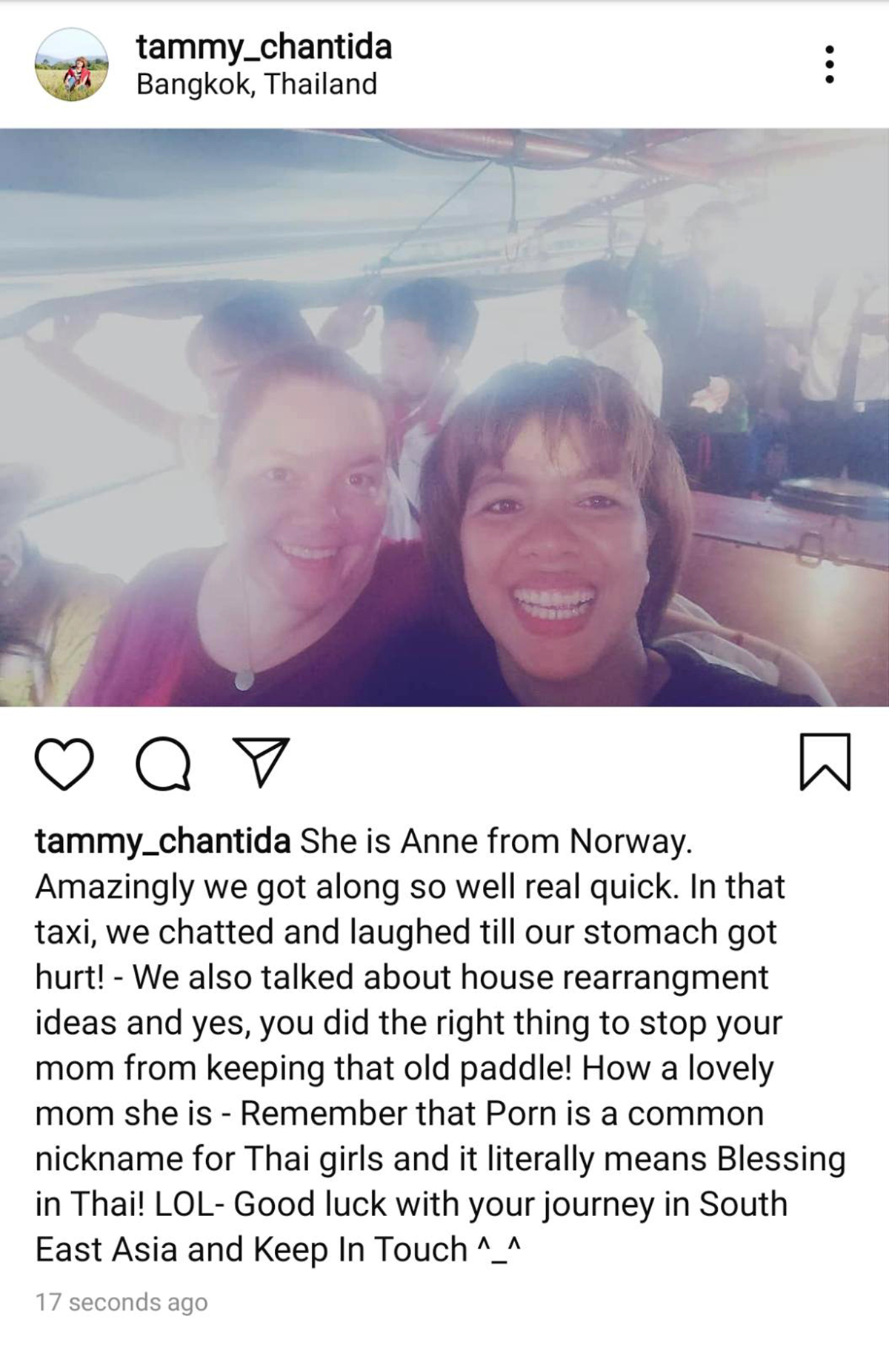Open the three-dot post options menu
889x1351 pixels.
click(830, 65)
